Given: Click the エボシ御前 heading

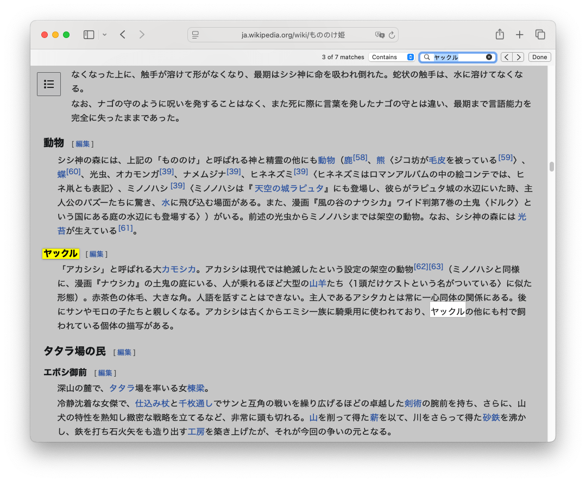Looking at the screenshot, I should pyautogui.click(x=65, y=372).
